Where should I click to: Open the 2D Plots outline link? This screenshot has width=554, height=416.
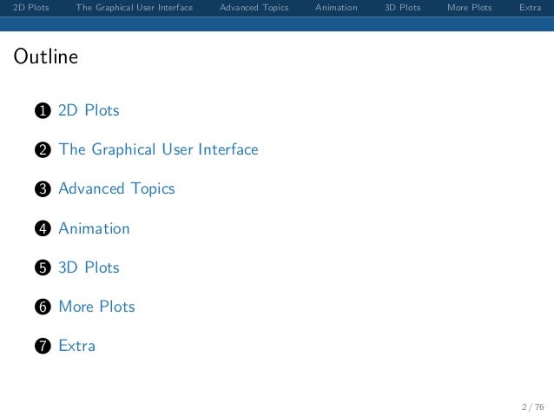pos(89,110)
